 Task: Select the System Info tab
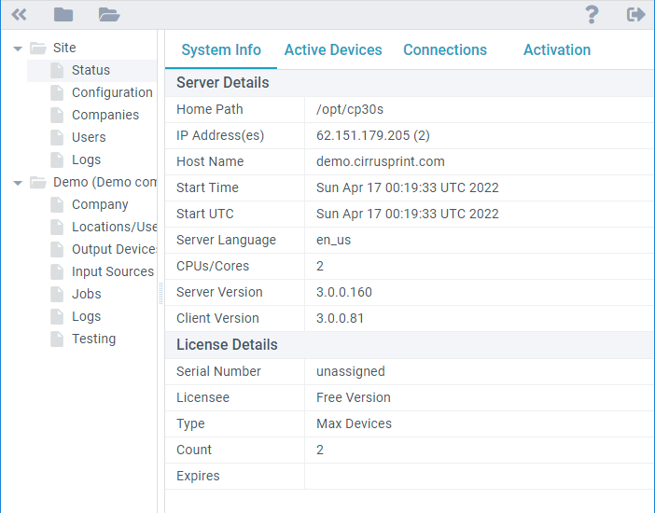pyautogui.click(x=221, y=50)
